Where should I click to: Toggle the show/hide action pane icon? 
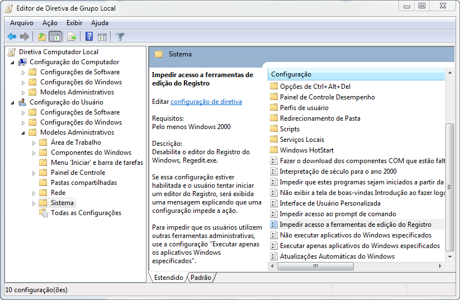point(102,37)
